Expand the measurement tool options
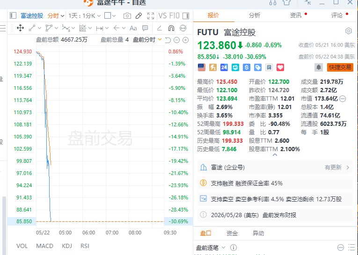 point(90,28)
